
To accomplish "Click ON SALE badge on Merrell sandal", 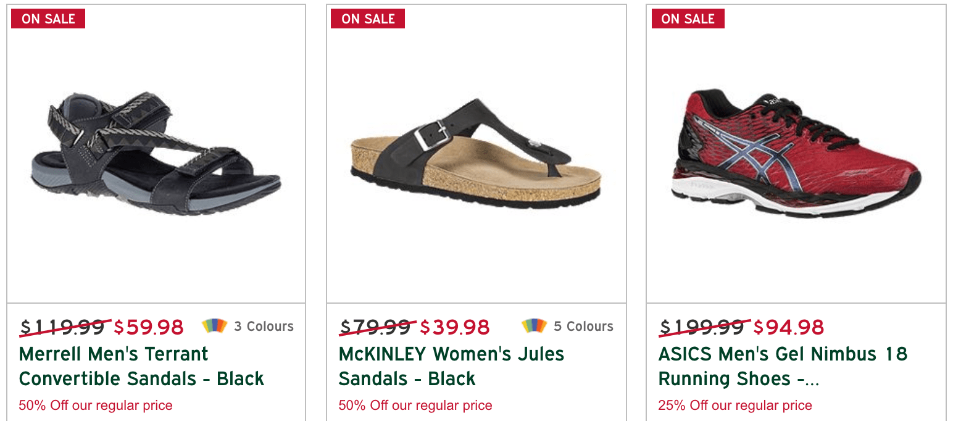I will tap(48, 19).
